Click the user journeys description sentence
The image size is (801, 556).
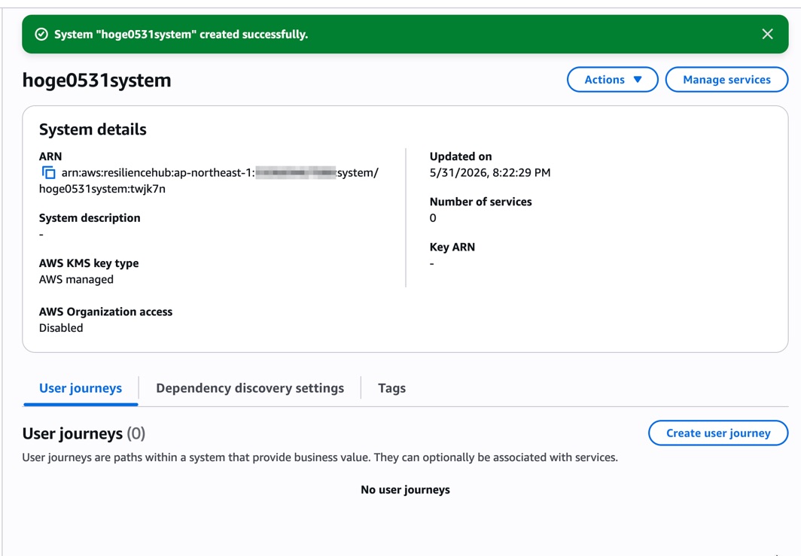click(320, 457)
